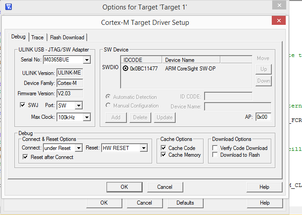Click the ID CODE input field
Image resolution: width=302 pixels, height=215 pixels.
click(228, 96)
